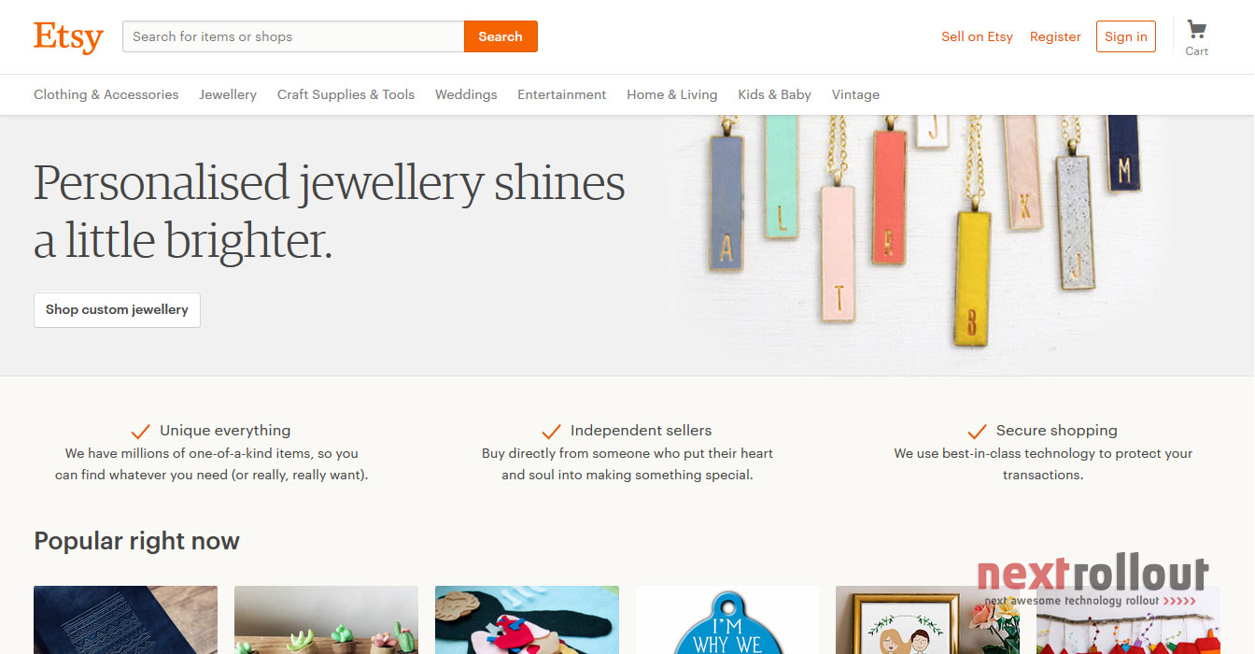Viewport: 1255px width, 654px height.
Task: Open the mini cactus planters thumbnail
Action: [x=326, y=620]
